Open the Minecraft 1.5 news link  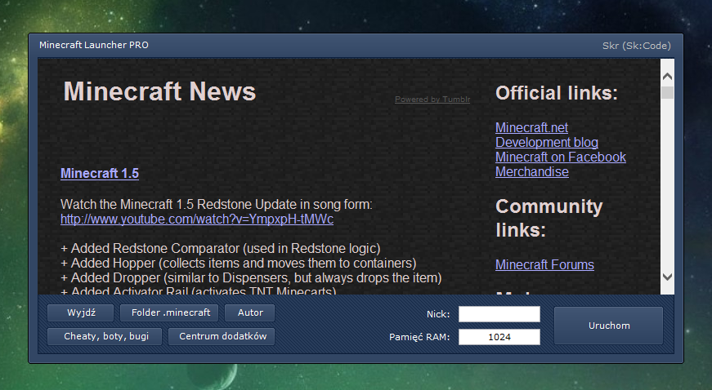click(x=100, y=174)
